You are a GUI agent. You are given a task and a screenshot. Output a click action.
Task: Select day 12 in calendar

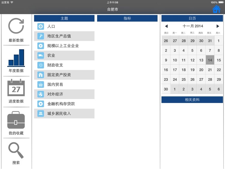click(192, 60)
